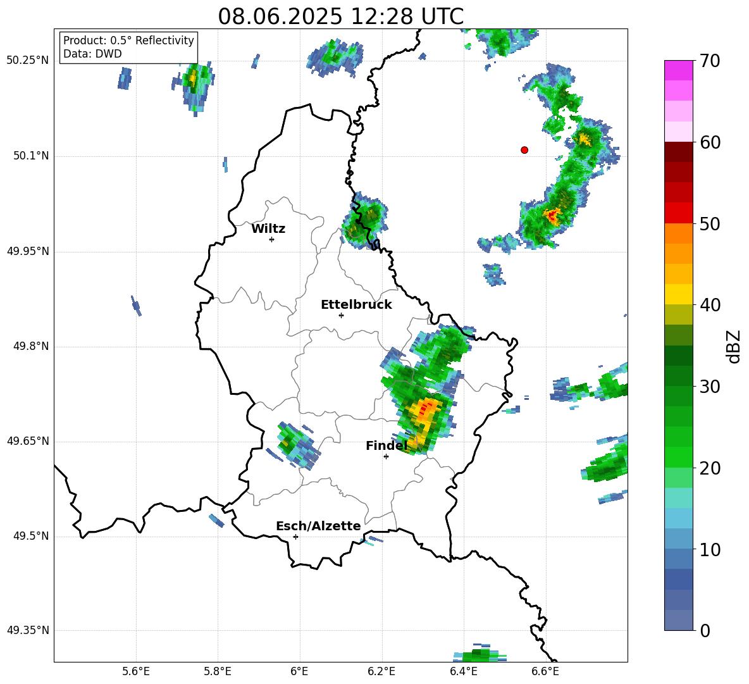Click the 40 tick label on colorbar

point(710,305)
